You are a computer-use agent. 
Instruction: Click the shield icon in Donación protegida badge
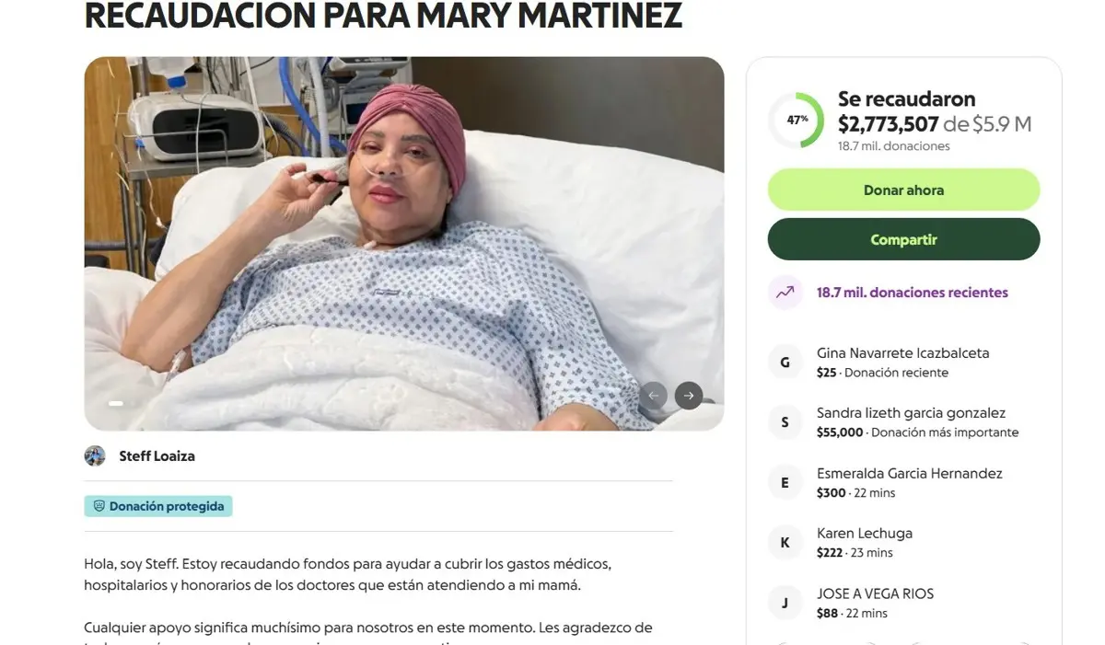(99, 506)
